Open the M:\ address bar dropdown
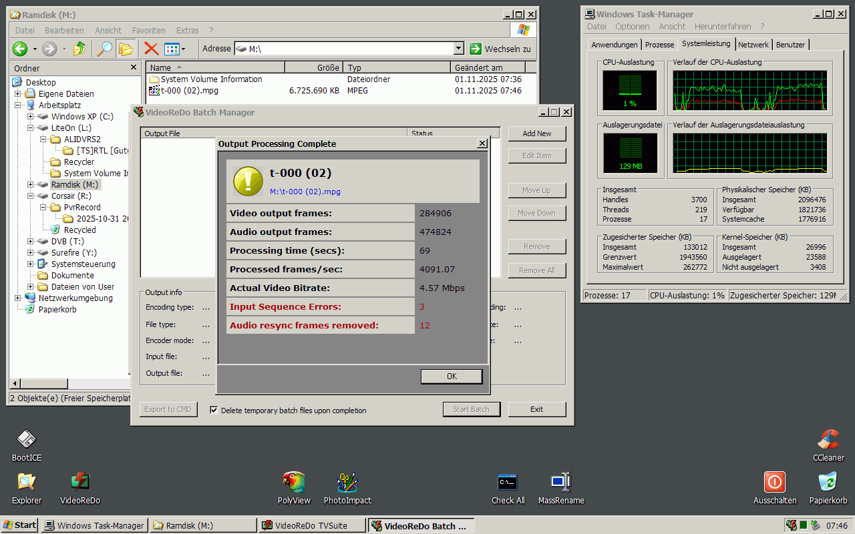The width and height of the screenshot is (855, 534). (x=458, y=48)
